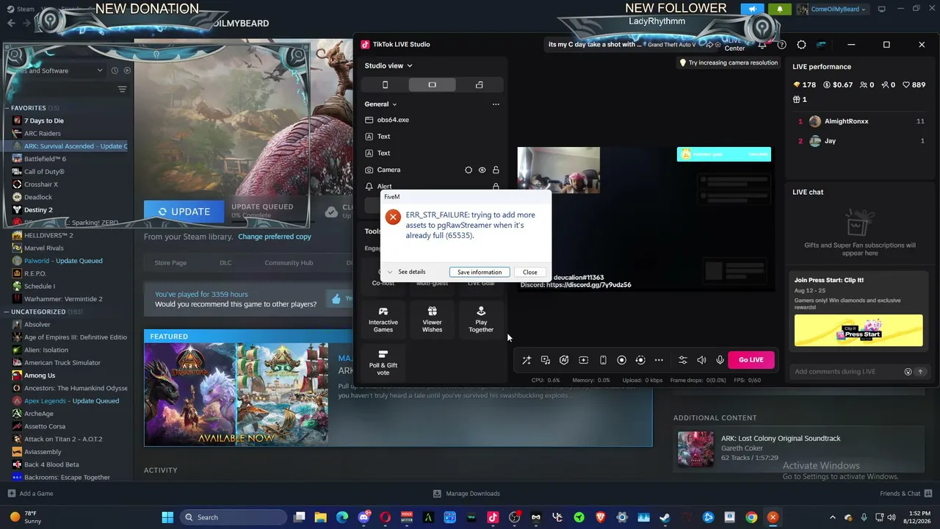Screen dimensions: 940x529
Task: Open the Store Page tab in Steam
Action: click(170, 263)
